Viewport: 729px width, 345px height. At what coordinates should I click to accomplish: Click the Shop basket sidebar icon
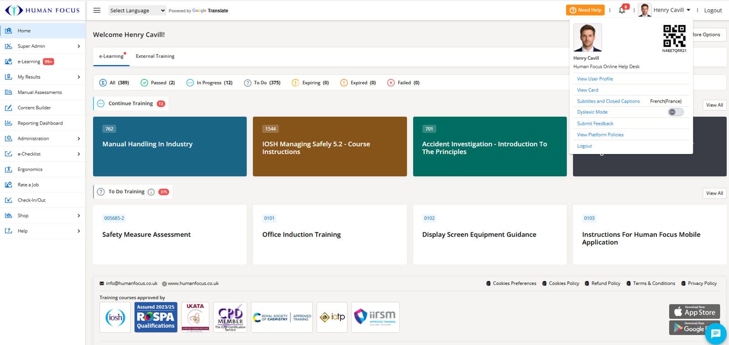(8, 216)
